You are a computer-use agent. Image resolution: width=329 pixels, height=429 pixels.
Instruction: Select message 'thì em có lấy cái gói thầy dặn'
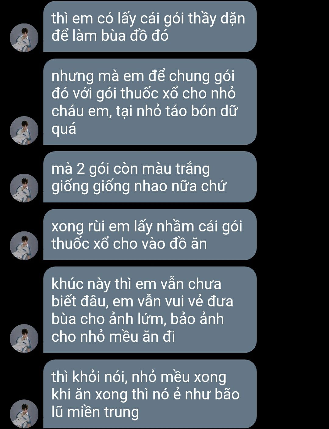click(150, 27)
